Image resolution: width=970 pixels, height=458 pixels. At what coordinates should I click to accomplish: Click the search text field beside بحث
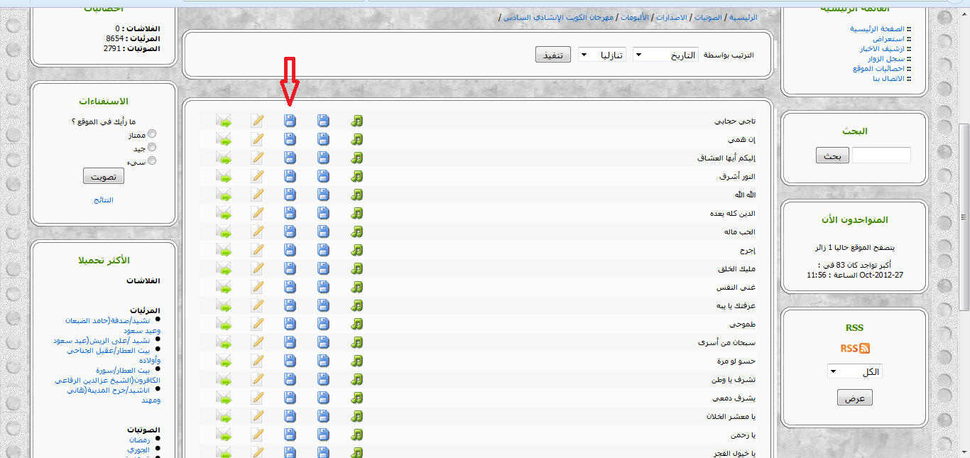[881, 156]
